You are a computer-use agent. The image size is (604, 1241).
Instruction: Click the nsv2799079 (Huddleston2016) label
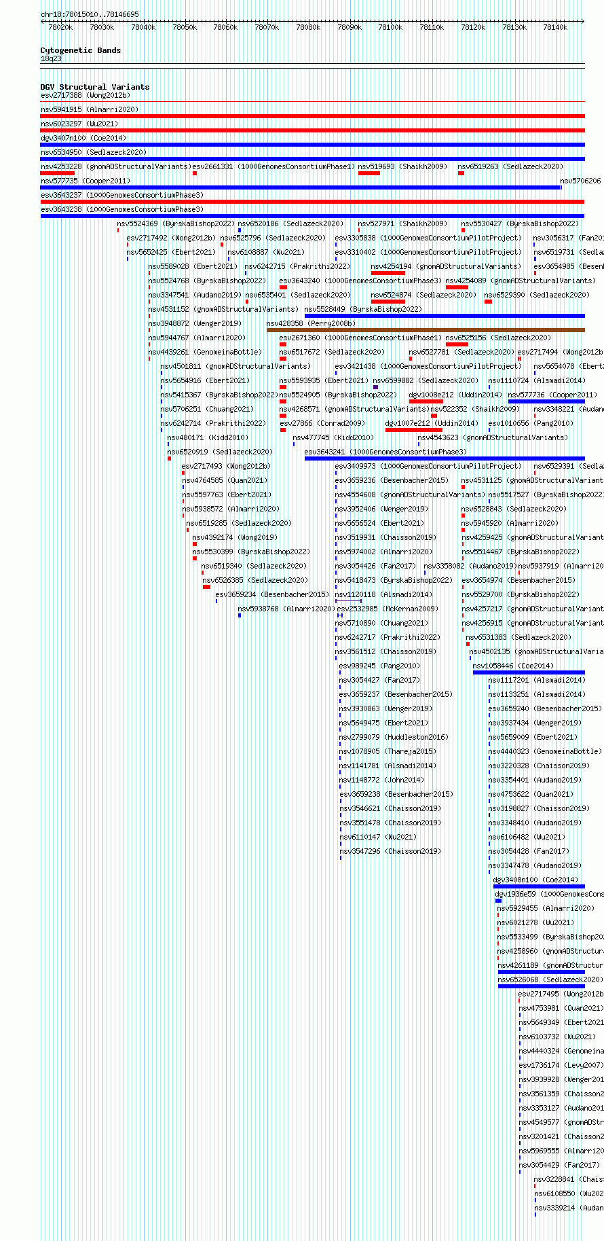pyautogui.click(x=394, y=738)
